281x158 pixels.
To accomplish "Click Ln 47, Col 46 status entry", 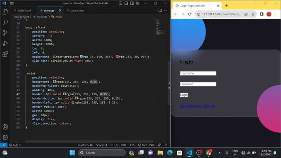I will 85,145.
